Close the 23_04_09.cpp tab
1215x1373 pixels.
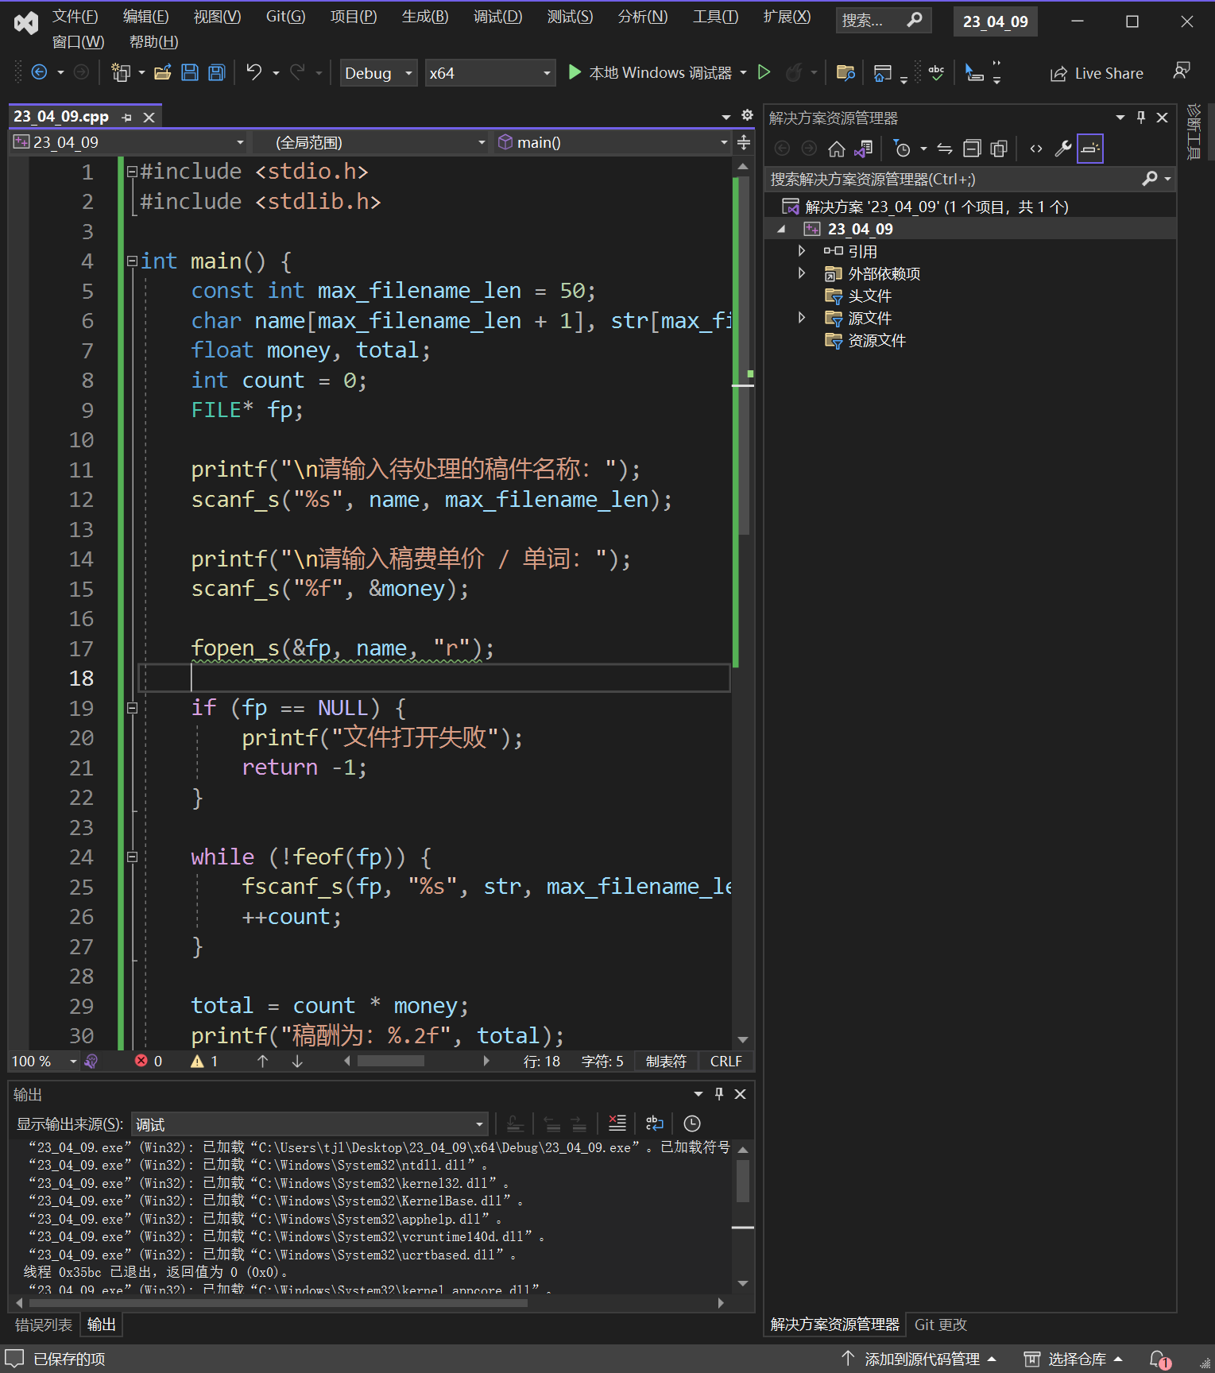149,118
